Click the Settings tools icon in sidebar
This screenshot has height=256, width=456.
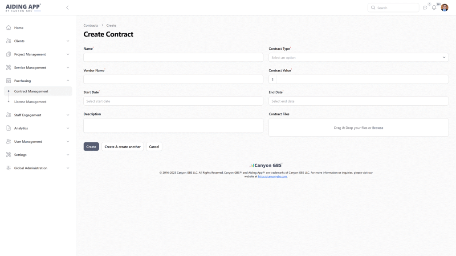8,155
